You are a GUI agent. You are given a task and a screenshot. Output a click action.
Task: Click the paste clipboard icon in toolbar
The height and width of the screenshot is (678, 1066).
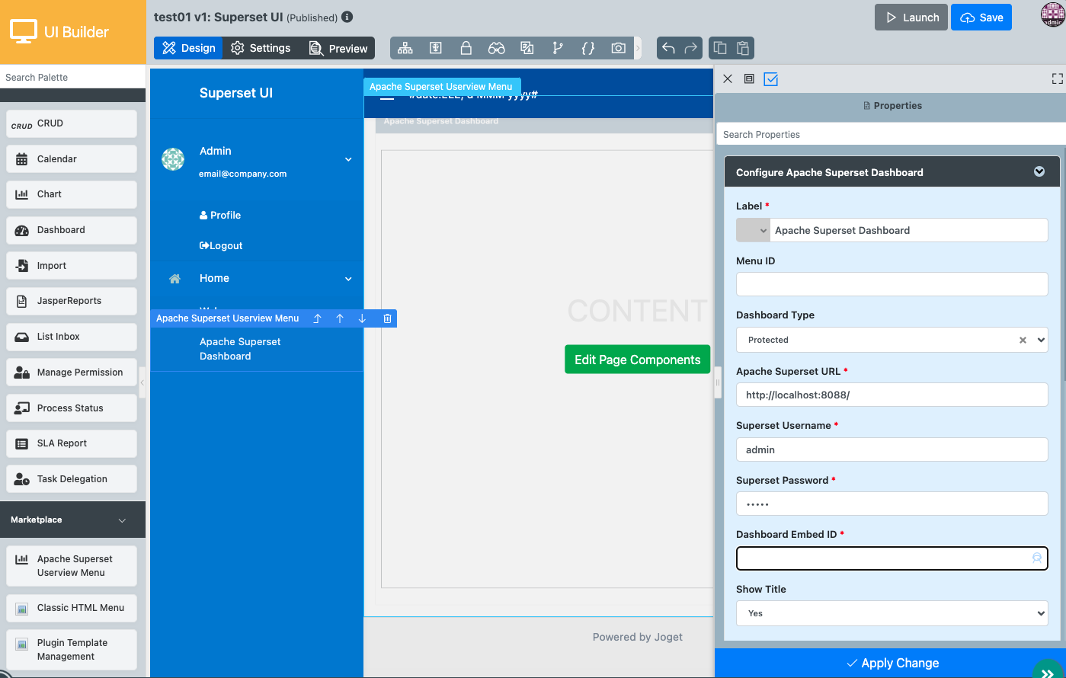point(743,48)
